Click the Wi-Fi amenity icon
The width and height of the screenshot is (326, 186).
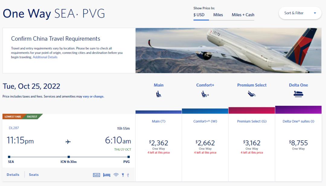tap(116, 175)
